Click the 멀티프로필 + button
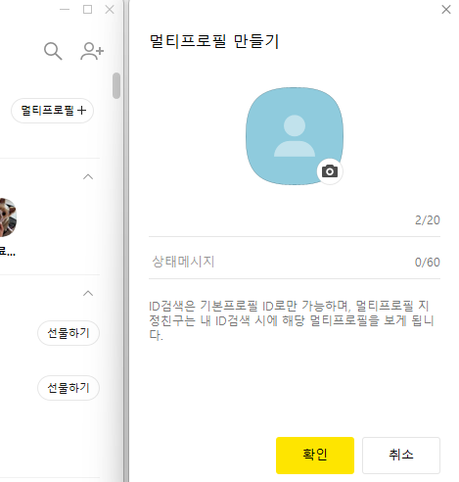 53,111
